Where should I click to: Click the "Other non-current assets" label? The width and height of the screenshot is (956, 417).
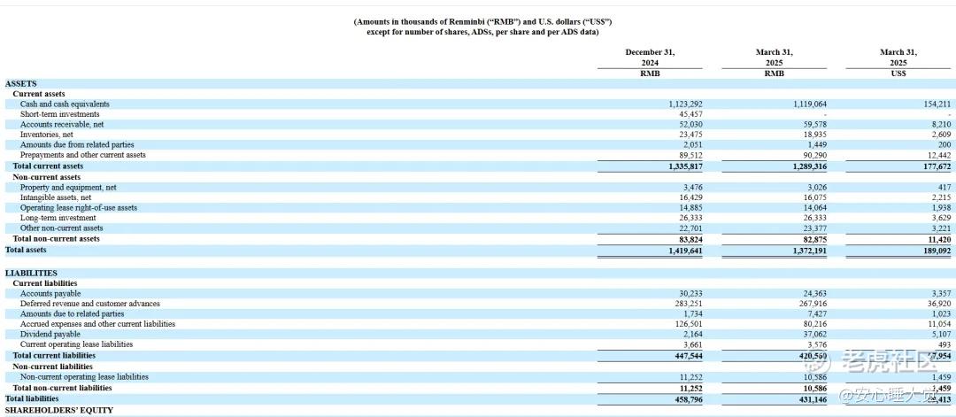(62, 228)
